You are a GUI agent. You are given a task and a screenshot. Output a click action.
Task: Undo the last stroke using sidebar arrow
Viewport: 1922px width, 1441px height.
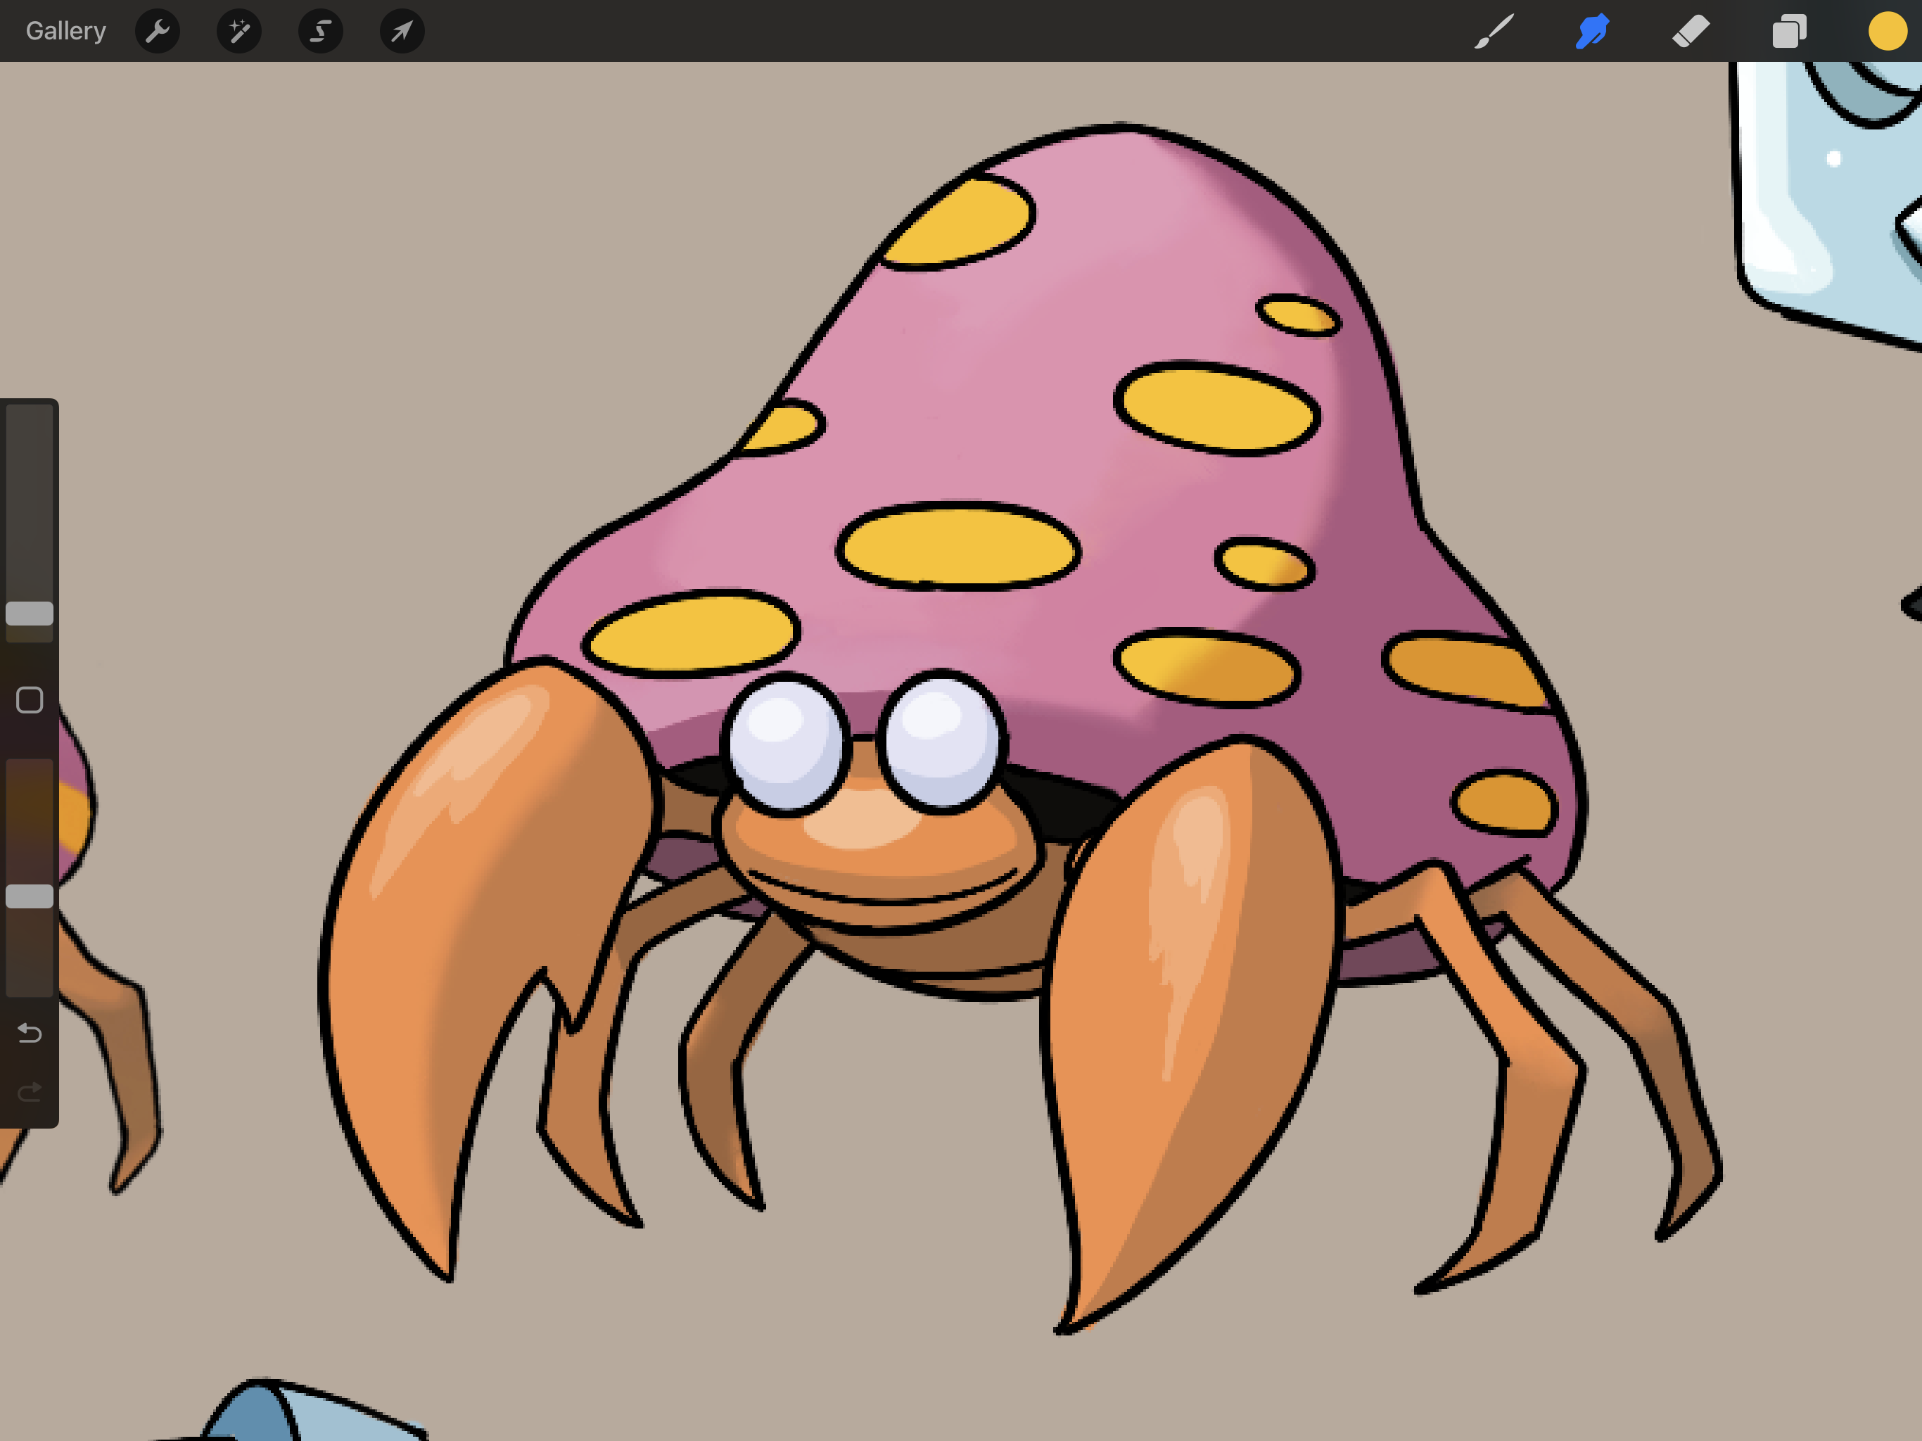click(x=30, y=1032)
